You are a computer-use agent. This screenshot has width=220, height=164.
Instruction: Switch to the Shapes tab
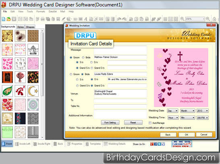click(30, 27)
